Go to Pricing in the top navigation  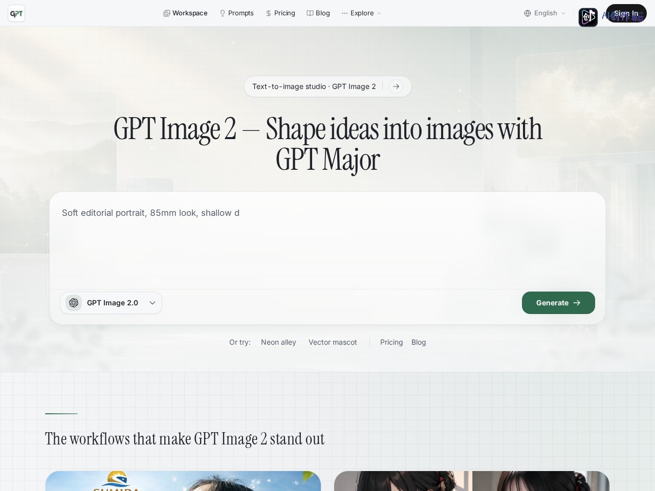click(280, 13)
